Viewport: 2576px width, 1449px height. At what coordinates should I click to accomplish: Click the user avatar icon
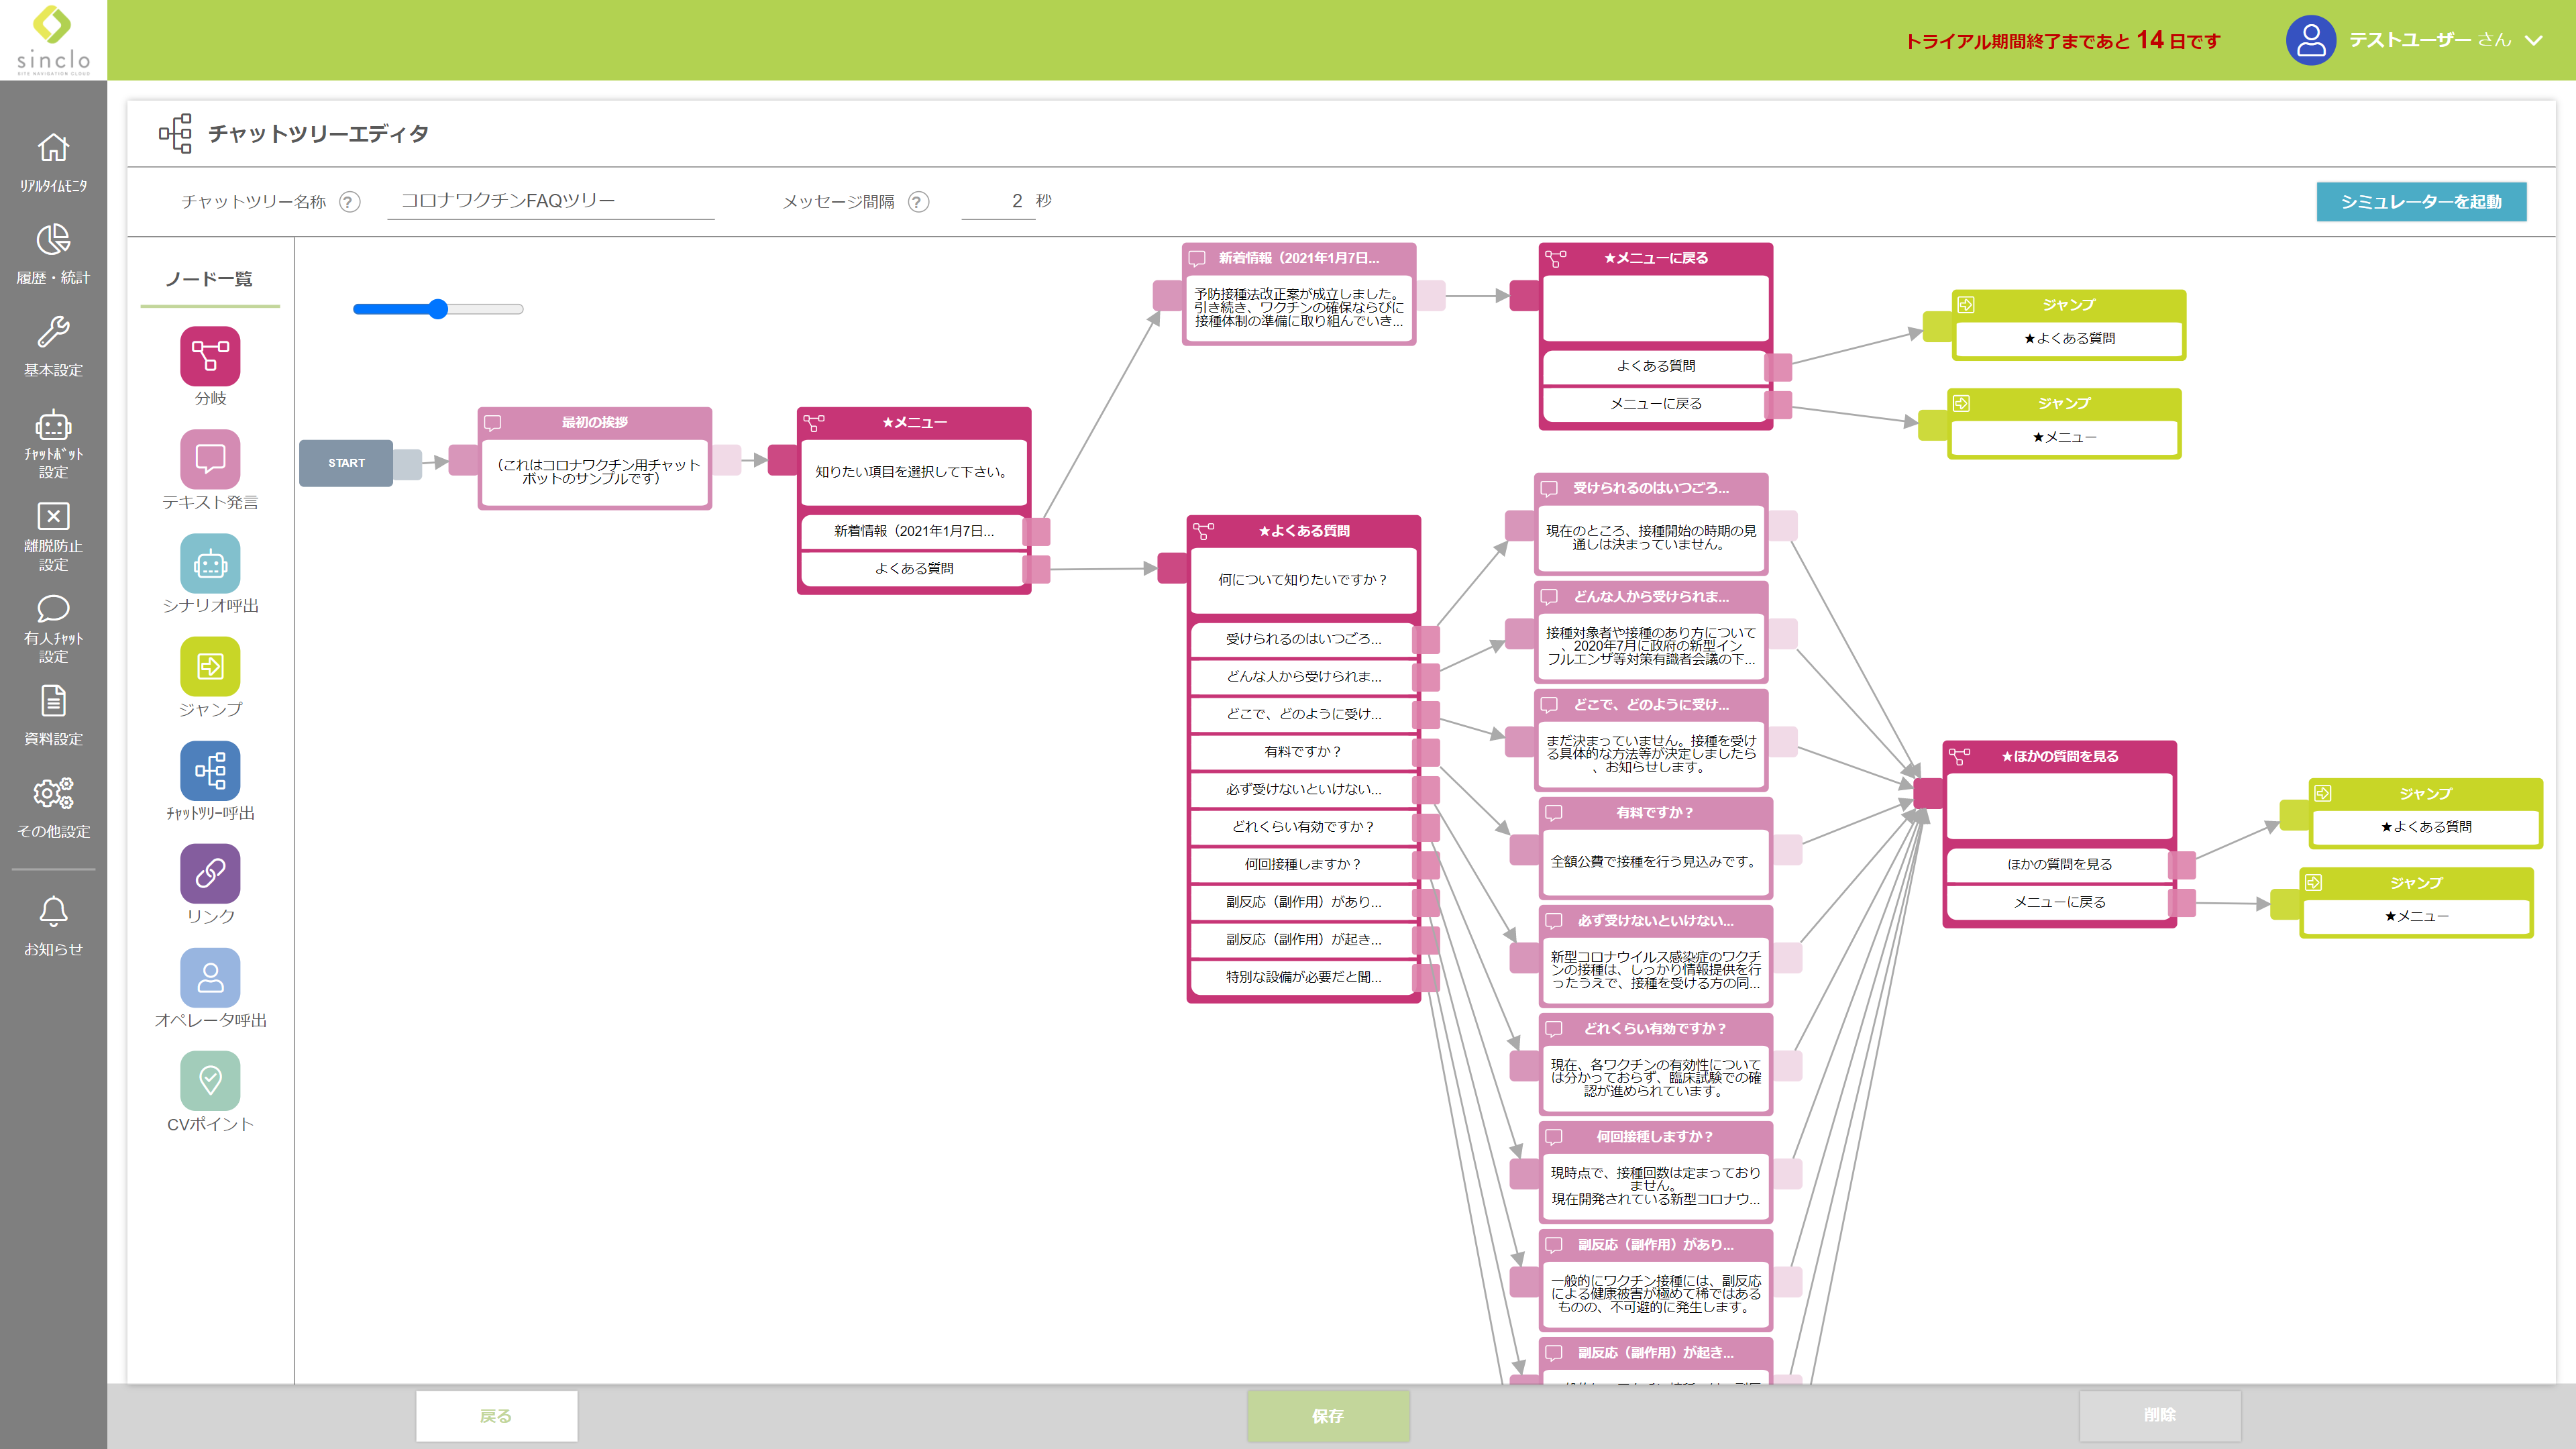[x=2310, y=40]
